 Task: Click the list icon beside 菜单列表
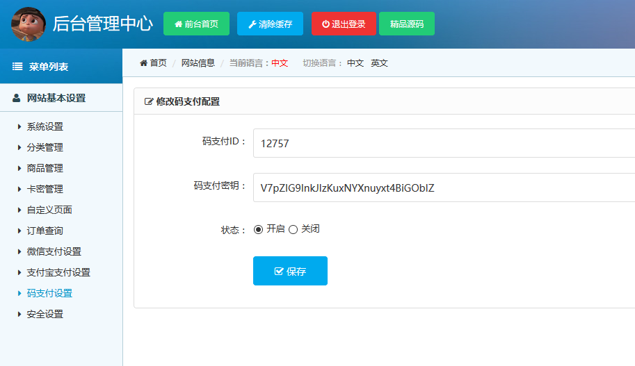point(17,67)
